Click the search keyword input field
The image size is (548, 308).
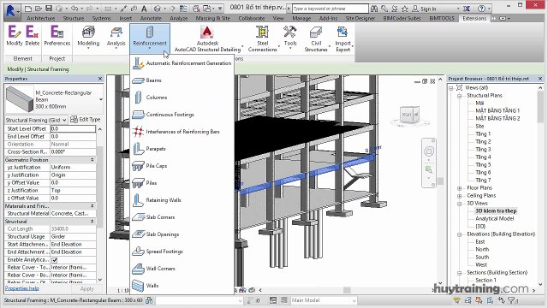point(330,9)
